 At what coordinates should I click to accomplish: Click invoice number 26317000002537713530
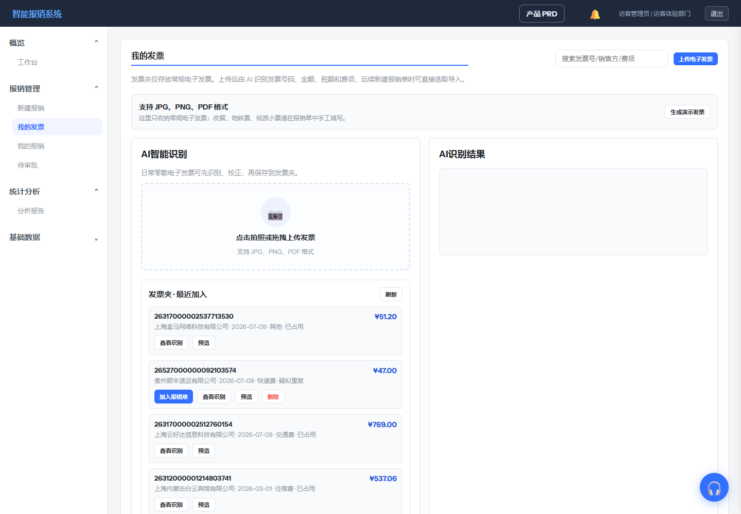coord(194,316)
